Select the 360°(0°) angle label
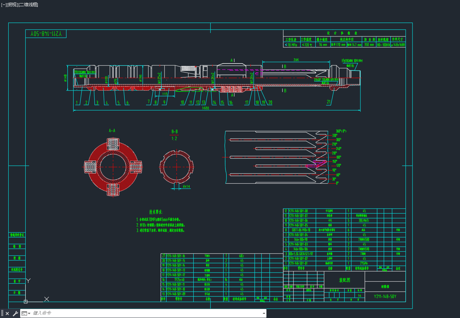Screen dimensions: 460x318 tap(341, 131)
